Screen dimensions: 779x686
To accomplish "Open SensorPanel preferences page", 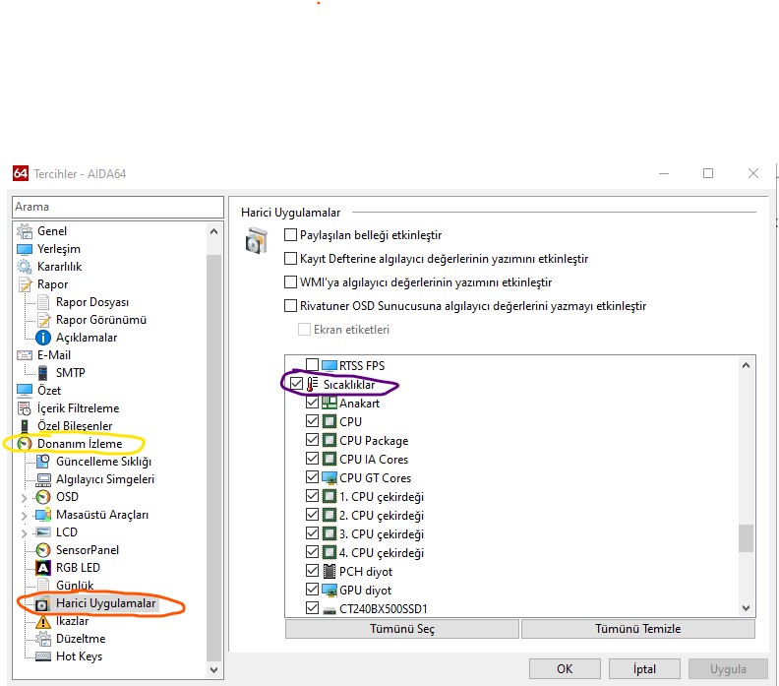I will coord(88,550).
